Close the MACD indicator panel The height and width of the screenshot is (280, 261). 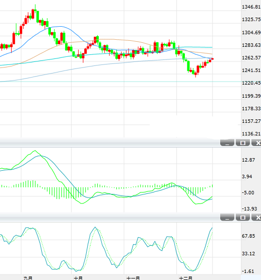click(256, 143)
